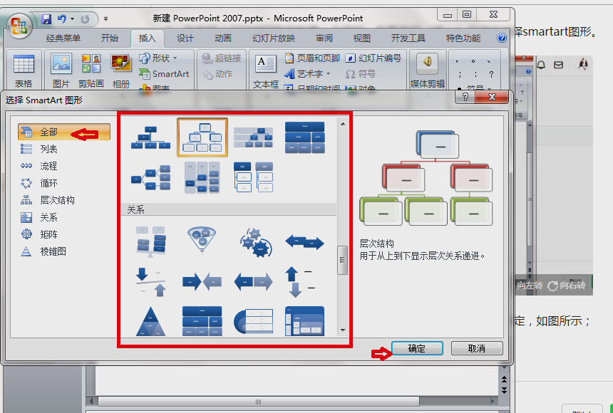Click the Office button logo
This screenshot has height=413, width=613.
(x=19, y=26)
